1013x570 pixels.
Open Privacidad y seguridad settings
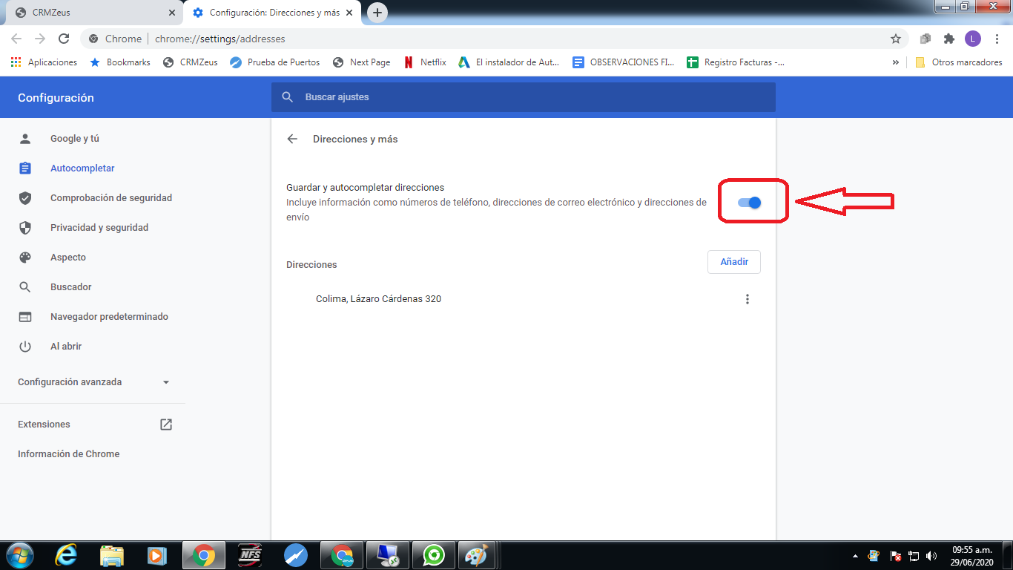coord(99,228)
